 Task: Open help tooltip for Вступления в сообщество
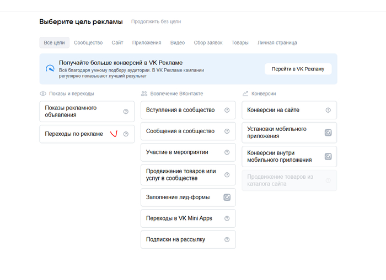pyautogui.click(x=227, y=110)
